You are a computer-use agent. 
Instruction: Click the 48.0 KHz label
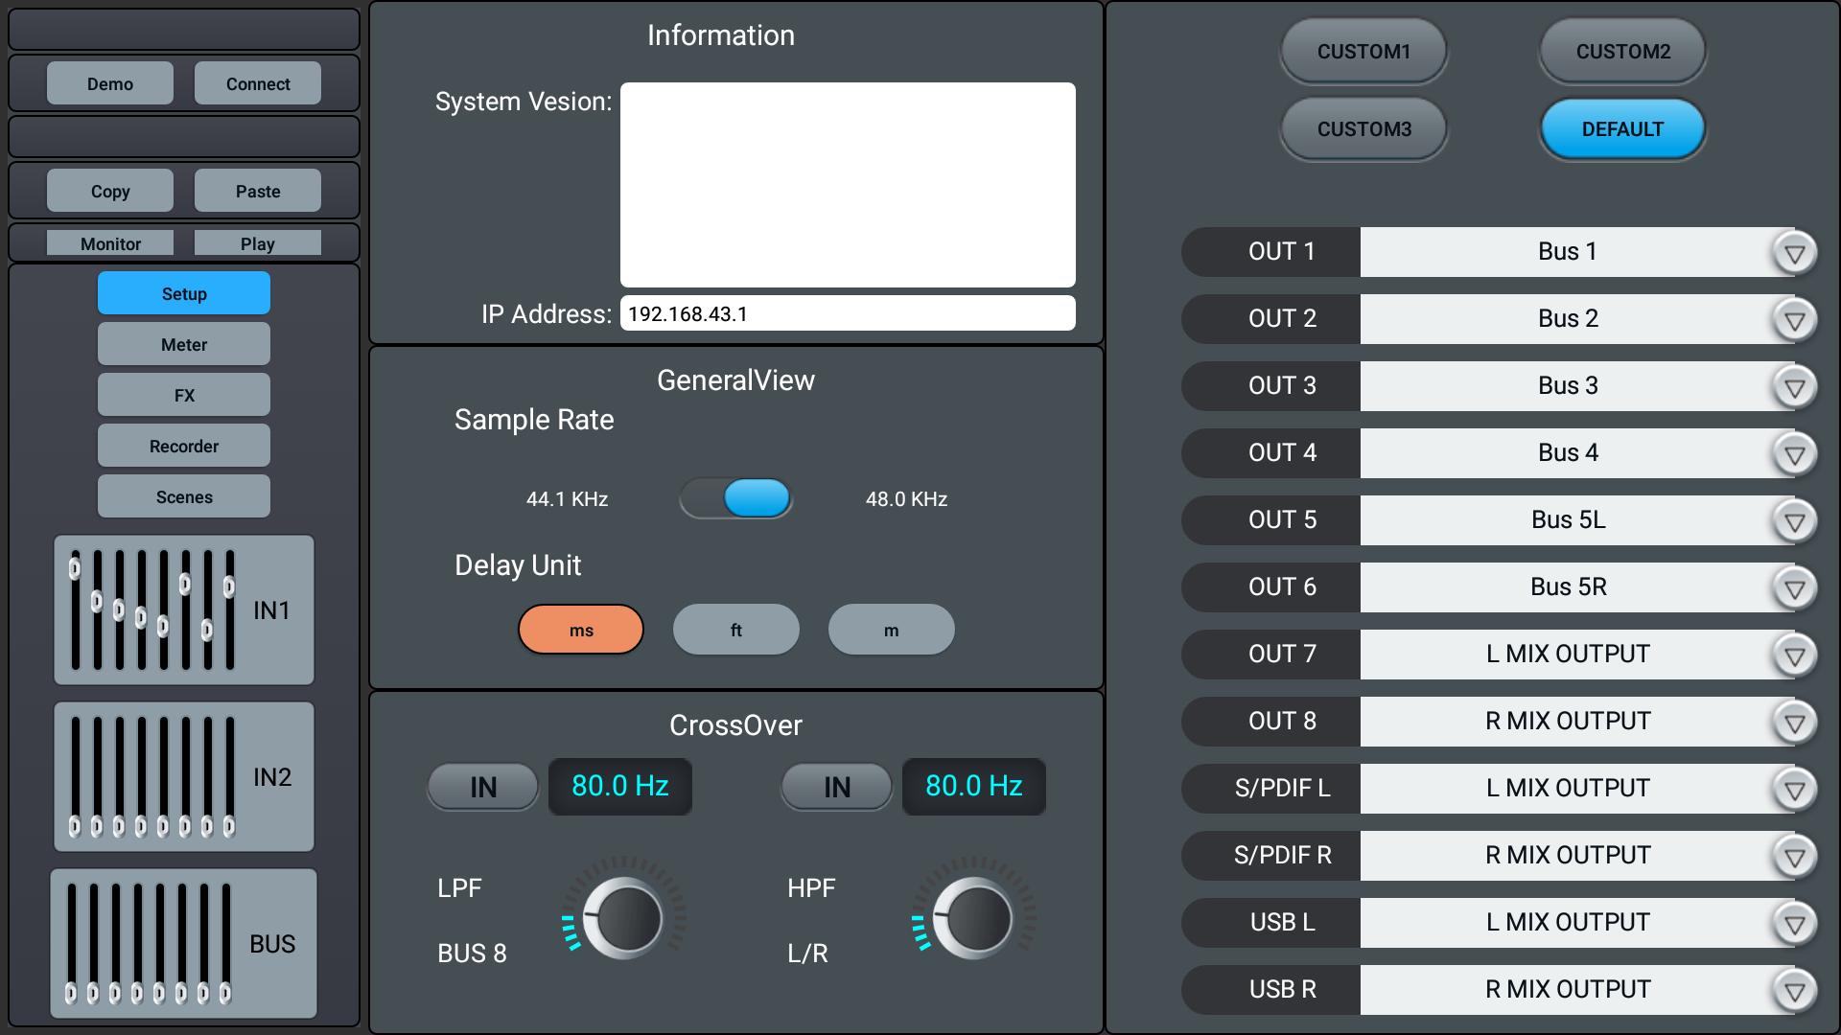906,499
